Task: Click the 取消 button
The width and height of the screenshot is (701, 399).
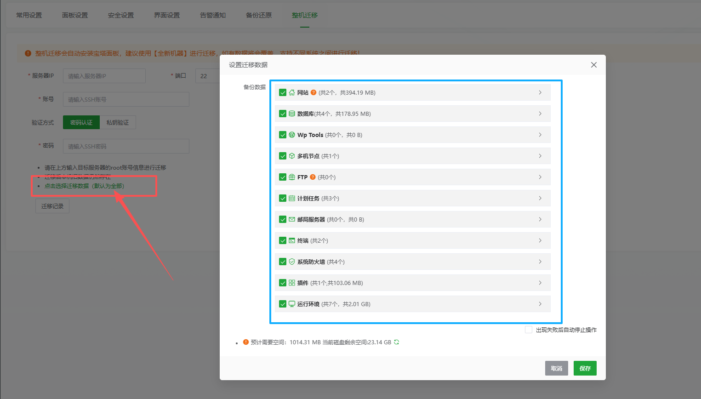Action: 556,368
